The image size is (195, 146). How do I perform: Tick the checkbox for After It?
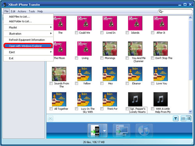[x=152, y=33]
